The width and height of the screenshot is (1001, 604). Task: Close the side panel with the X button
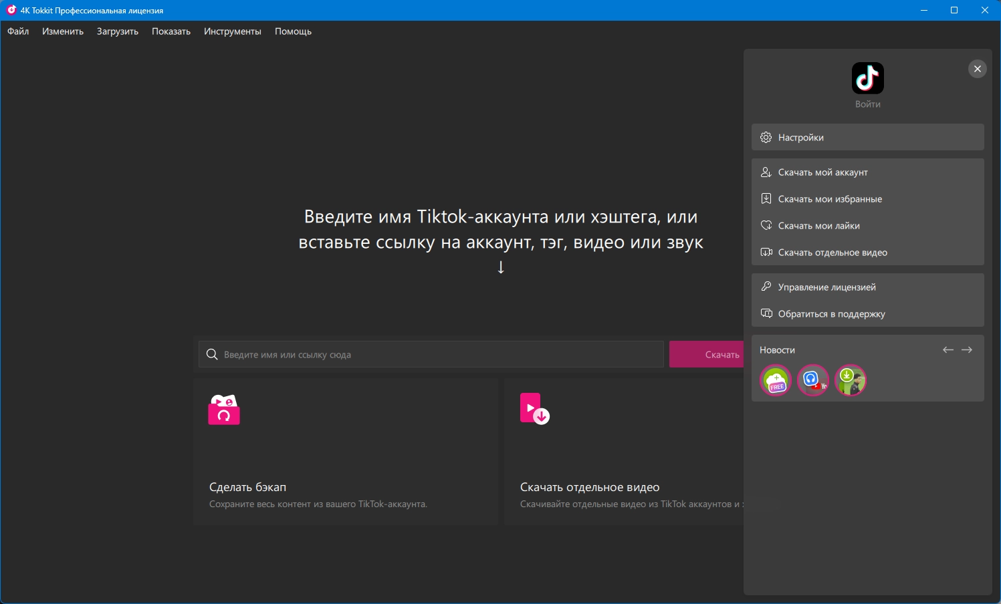[977, 69]
